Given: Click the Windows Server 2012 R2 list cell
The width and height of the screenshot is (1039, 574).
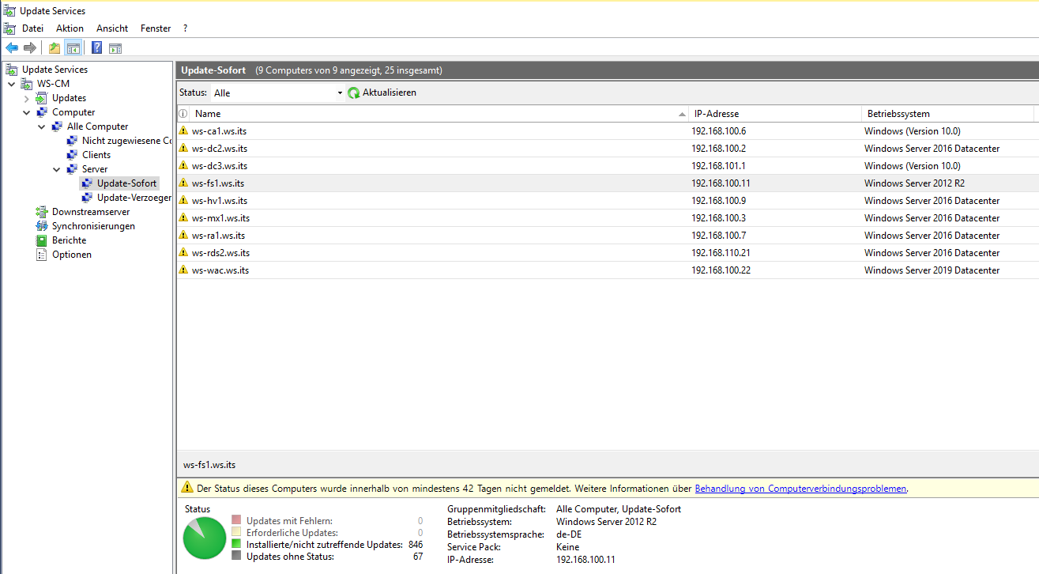Looking at the screenshot, I should point(914,183).
